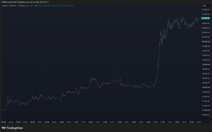Click the 07:00 time axis label
This screenshot has width=212, height=132.
point(18,122)
